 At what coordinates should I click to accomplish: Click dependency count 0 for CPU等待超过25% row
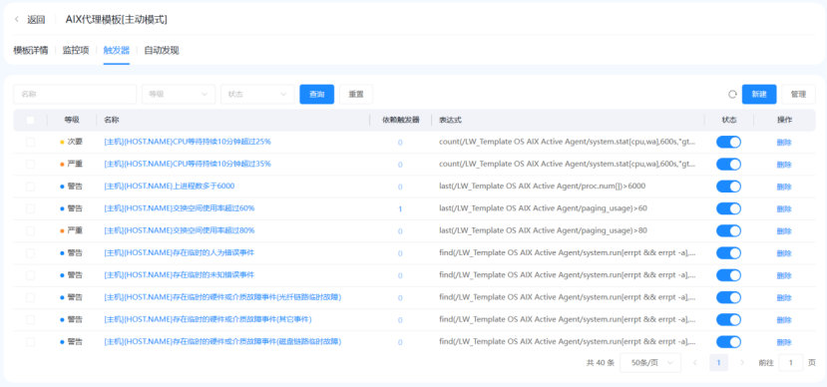(x=400, y=143)
